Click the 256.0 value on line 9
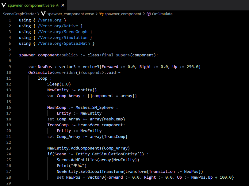 coord(193,67)
